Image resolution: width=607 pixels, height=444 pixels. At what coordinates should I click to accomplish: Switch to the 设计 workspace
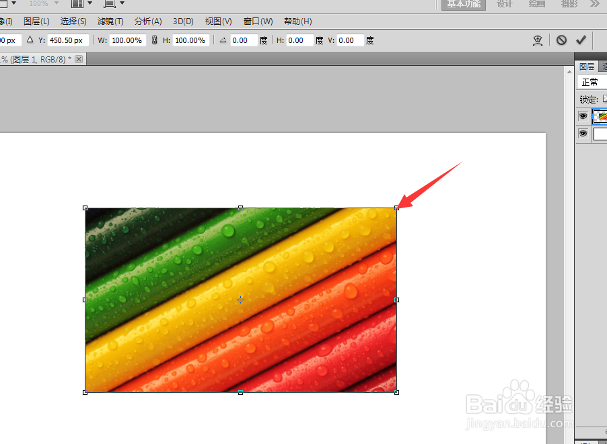[505, 4]
